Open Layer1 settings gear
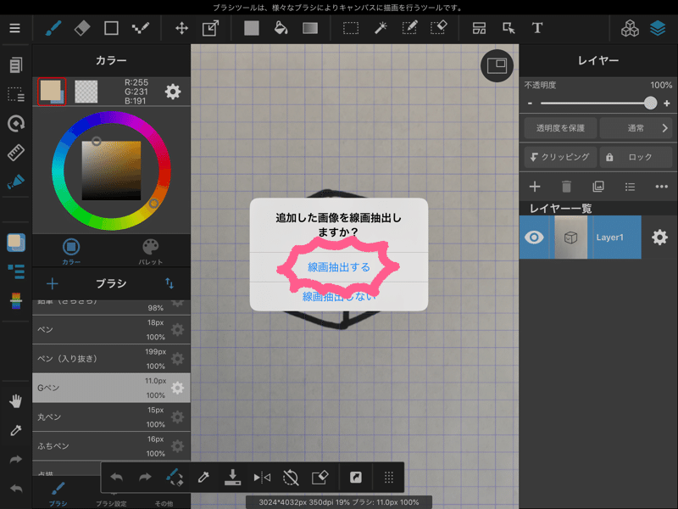 click(x=659, y=238)
